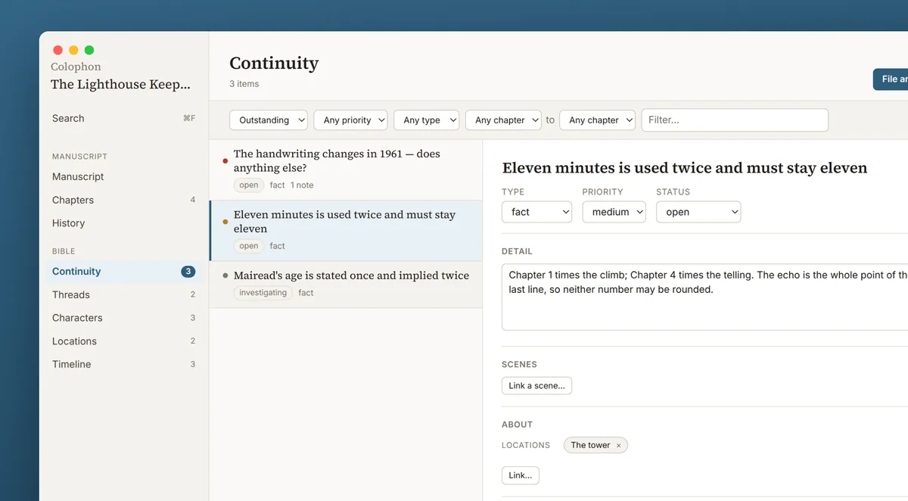The width and height of the screenshot is (908, 501).
Task: Change the Priority dropdown set to medium
Action: [614, 212]
